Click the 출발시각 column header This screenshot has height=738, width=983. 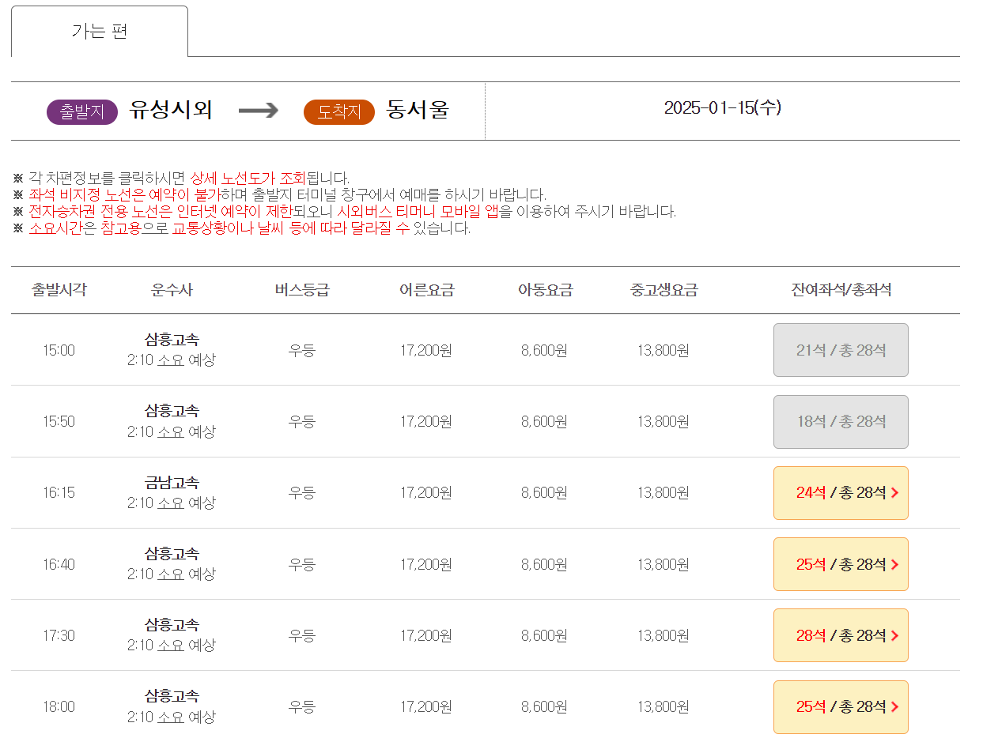[59, 290]
